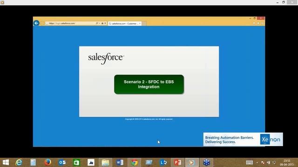Viewport: 298px width, 167px height.
Task: Open the browser Home icon
Action: (254, 23)
